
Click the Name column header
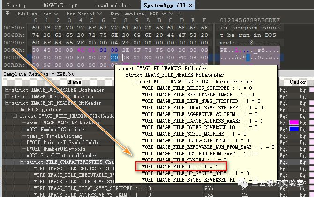tap(75, 82)
